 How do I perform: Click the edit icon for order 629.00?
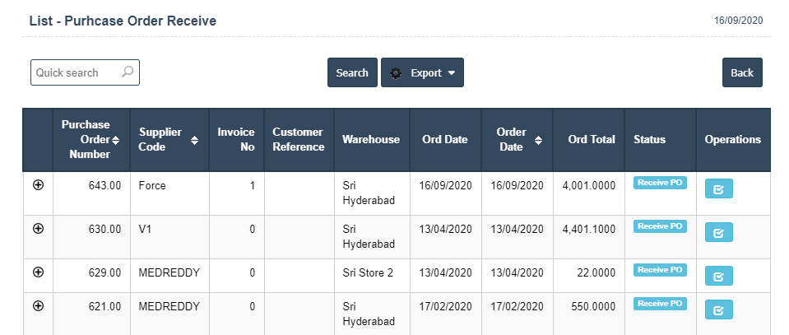(718, 277)
